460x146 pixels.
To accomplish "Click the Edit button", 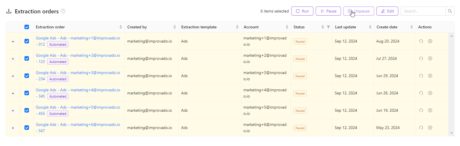I will click(387, 11).
